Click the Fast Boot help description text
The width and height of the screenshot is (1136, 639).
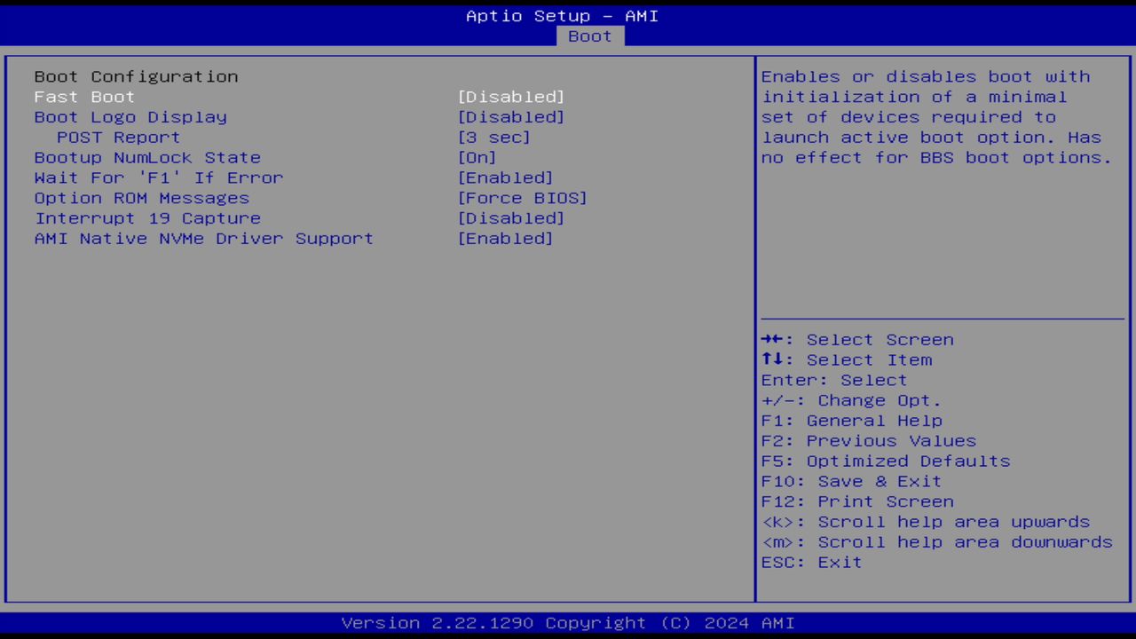click(x=936, y=117)
